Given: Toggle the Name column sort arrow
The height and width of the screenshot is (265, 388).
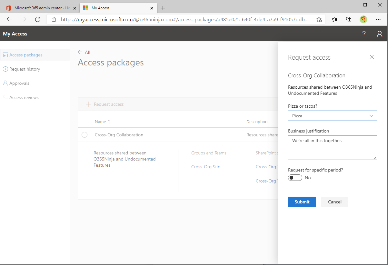Looking at the screenshot, I should click(x=109, y=122).
